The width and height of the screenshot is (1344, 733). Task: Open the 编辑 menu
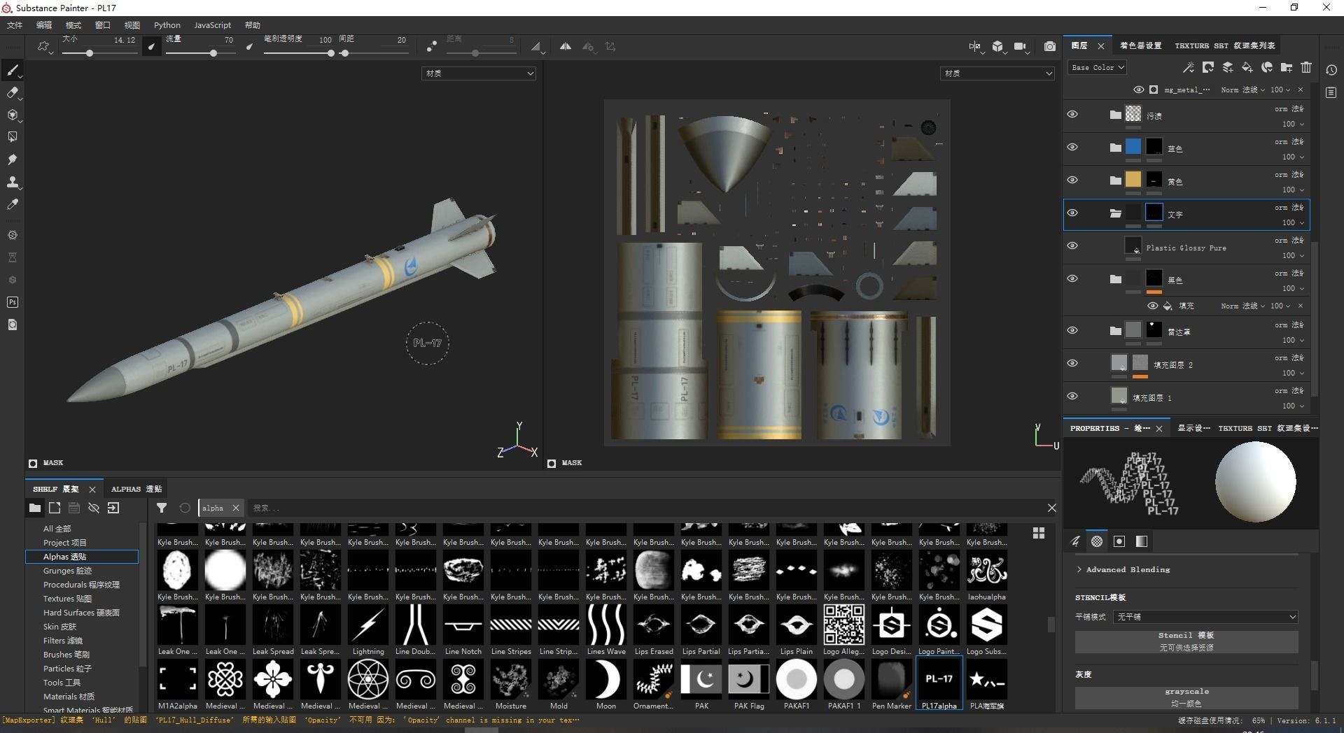(x=44, y=25)
